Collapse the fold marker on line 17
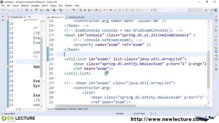The width and height of the screenshot is (219, 123). pos(54,35)
